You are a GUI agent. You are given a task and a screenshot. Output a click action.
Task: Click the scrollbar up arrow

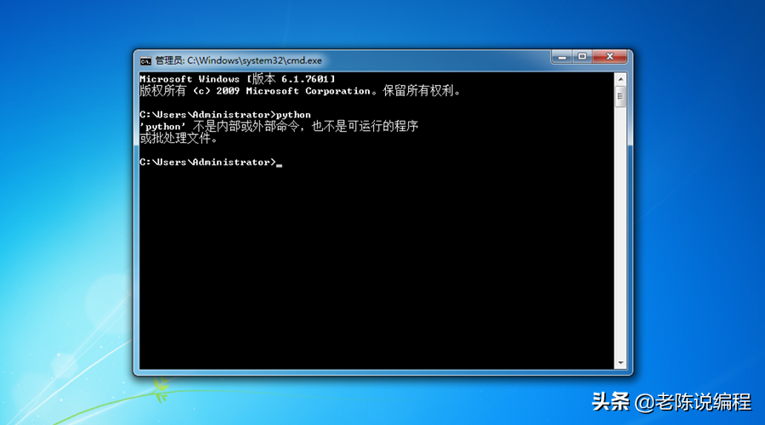[620, 78]
